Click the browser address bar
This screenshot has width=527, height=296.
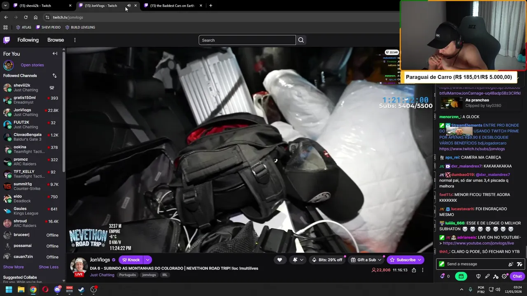point(222,17)
